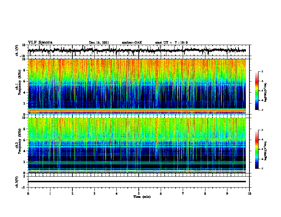Click the 4 kHz tick label on ch.2 spectrogram
The height and width of the screenshot is (217, 281).
click(25, 151)
